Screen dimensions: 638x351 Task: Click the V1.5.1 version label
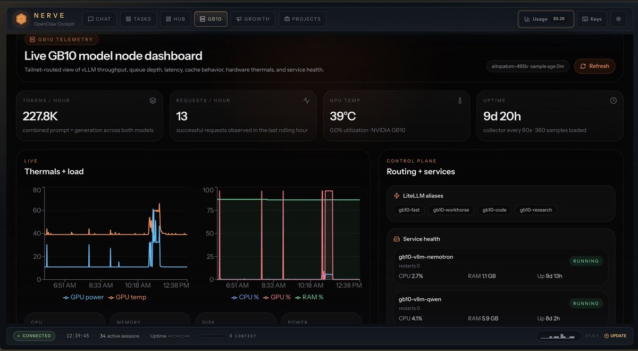(x=592, y=336)
